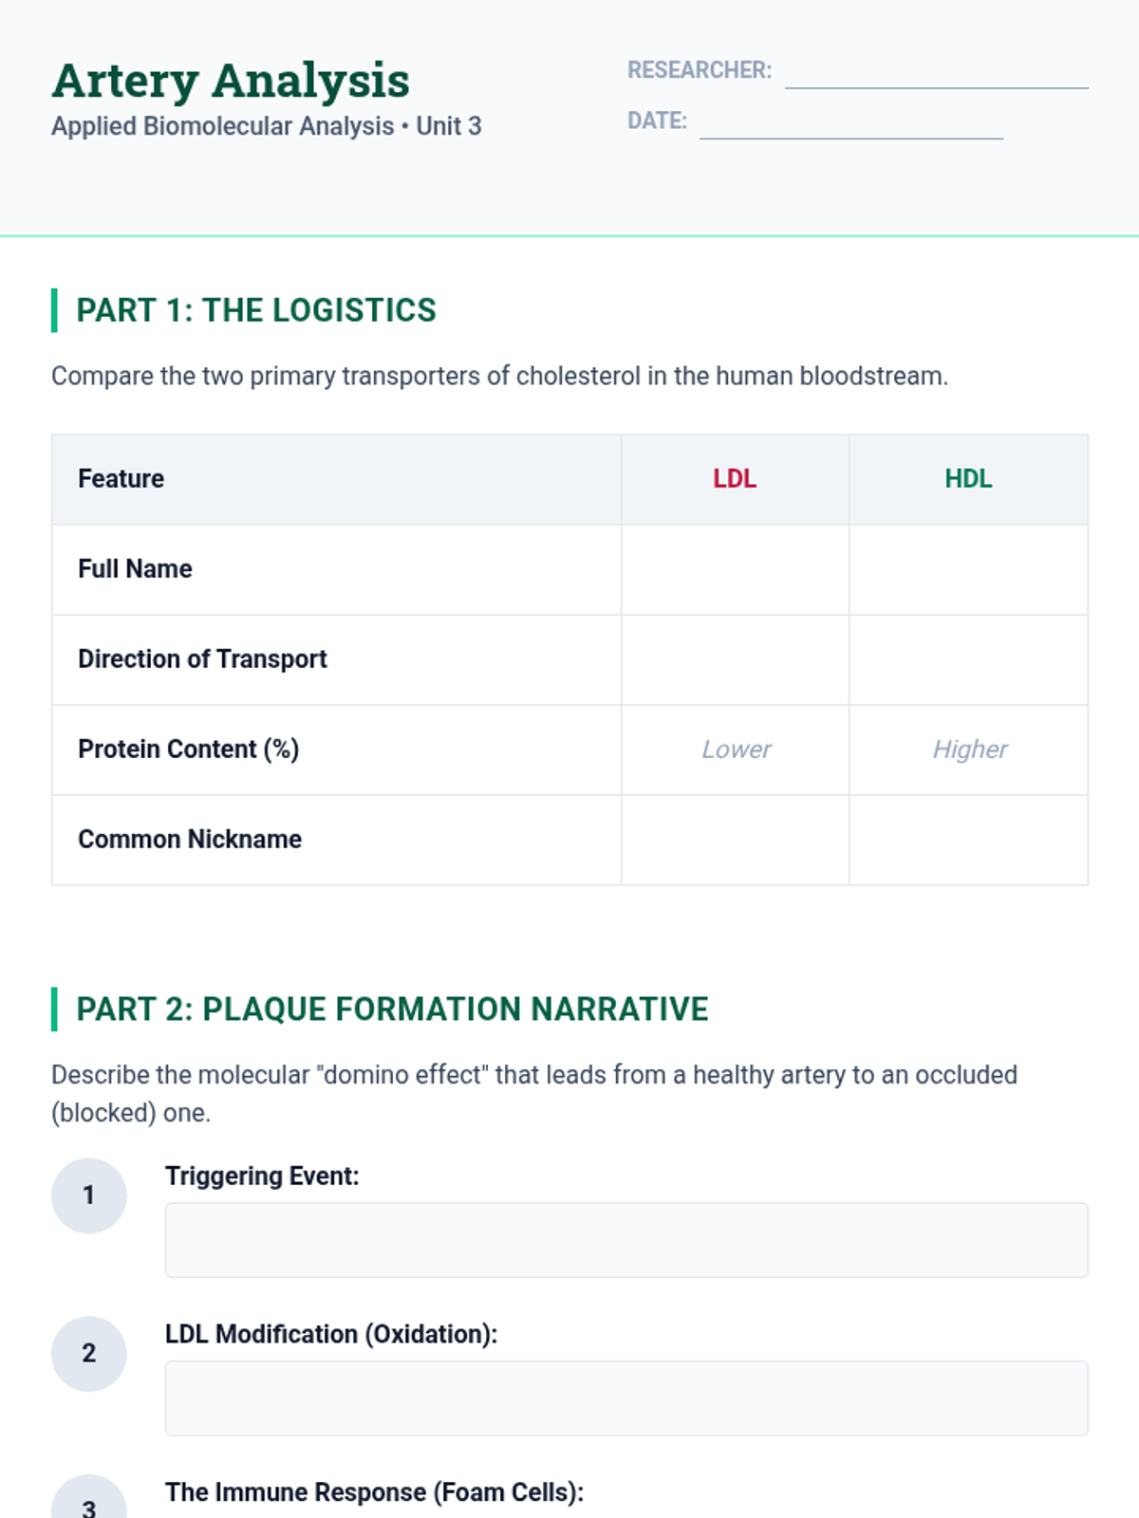Click LDL Protein Content cell showing Lower
Viewport: 1139px width, 1518px height.
click(x=736, y=750)
